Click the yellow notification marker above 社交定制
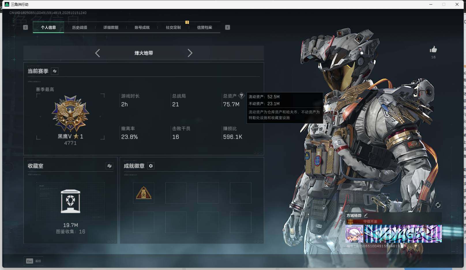 187,22
